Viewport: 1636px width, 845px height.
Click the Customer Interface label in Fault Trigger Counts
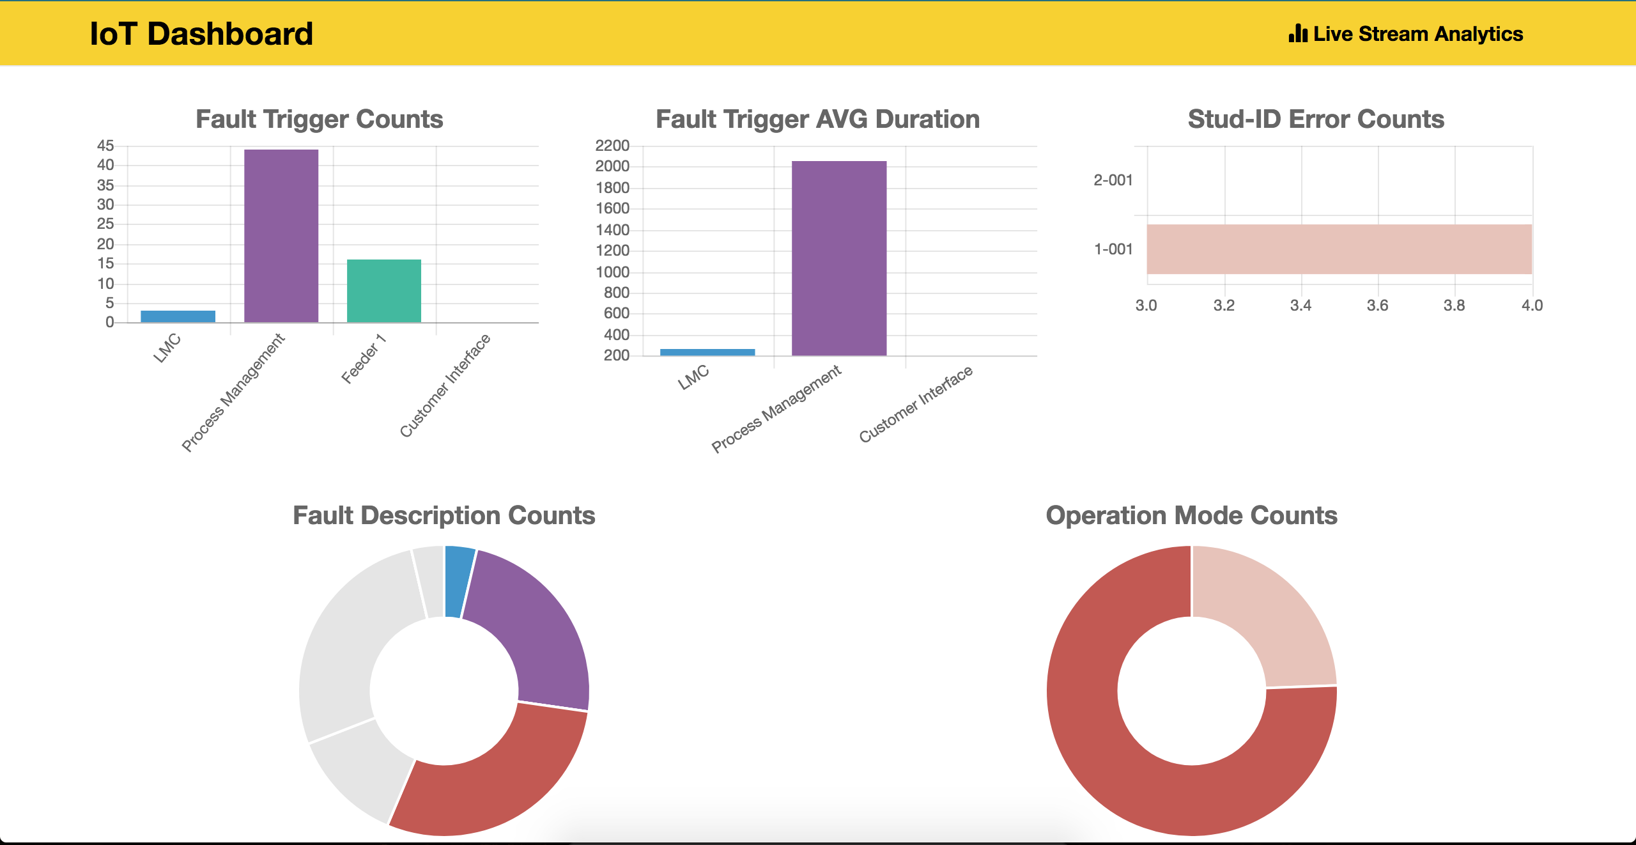(x=445, y=385)
